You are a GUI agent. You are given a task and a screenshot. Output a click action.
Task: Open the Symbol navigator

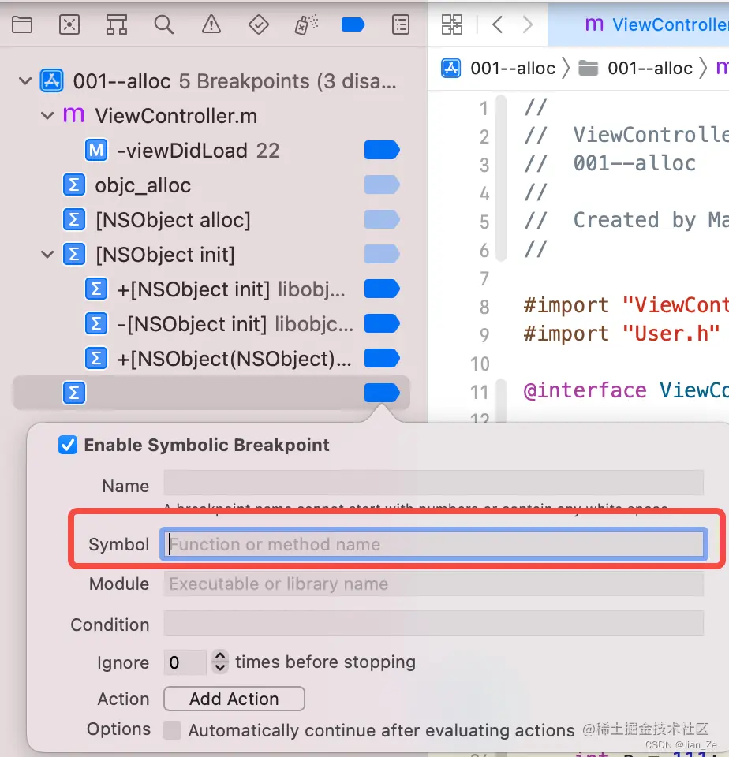click(117, 24)
